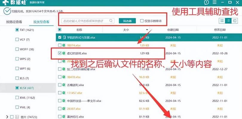Image resolution: width=242 pixels, height=119 pixels.
Task: Switch to 按类型查看 tab
Action: click(41, 22)
